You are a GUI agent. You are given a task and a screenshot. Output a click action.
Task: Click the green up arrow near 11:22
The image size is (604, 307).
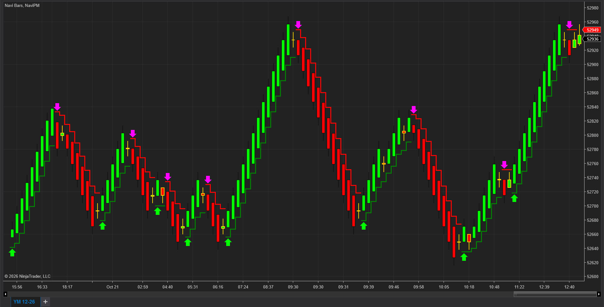514,198
